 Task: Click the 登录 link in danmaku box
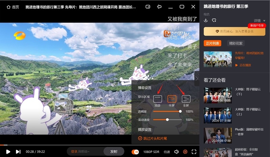(x=74, y=152)
